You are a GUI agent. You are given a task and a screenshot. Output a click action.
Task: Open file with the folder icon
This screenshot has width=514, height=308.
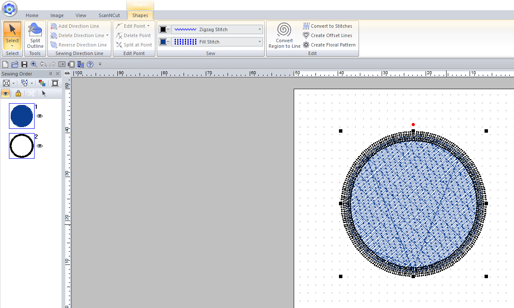[x=15, y=64]
